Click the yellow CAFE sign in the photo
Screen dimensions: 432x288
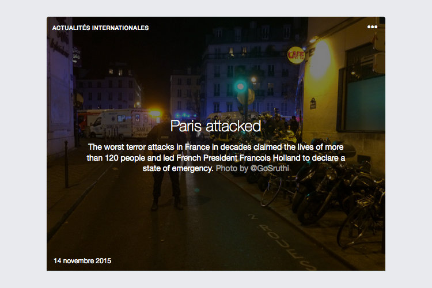pos(296,55)
